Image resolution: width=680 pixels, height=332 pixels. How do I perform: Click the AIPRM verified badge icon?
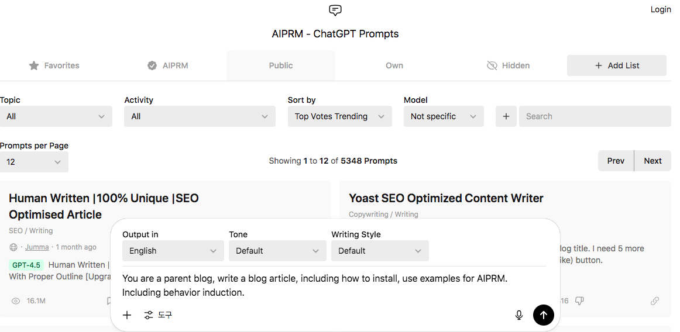(152, 65)
